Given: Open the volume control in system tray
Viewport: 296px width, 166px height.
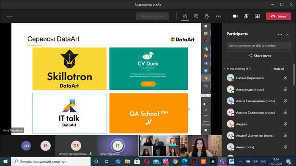Looking at the screenshot, I should point(255,161).
